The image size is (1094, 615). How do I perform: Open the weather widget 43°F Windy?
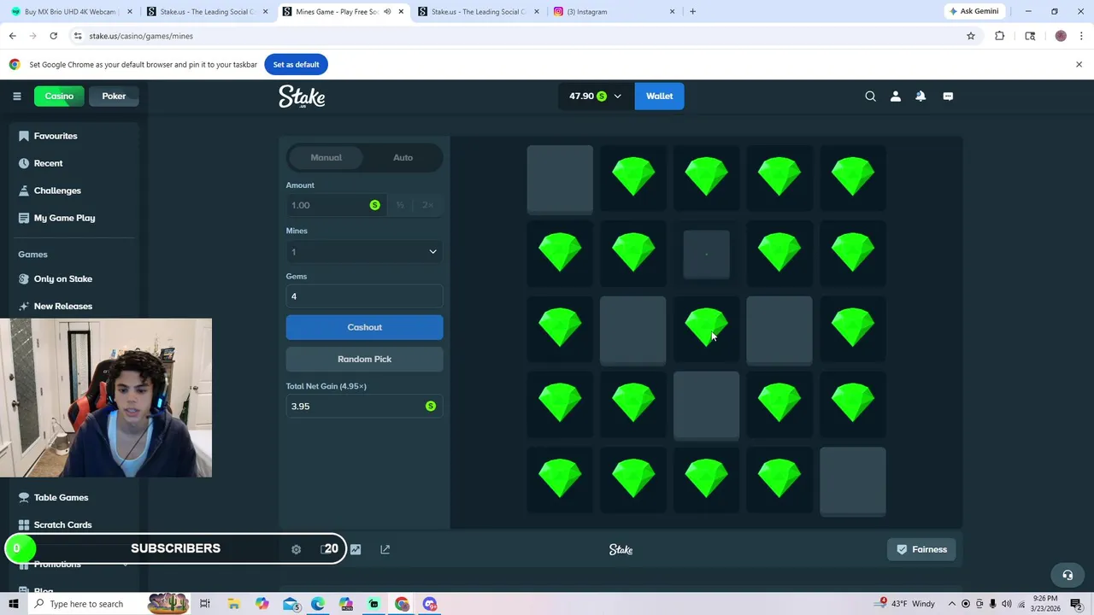[x=906, y=604]
